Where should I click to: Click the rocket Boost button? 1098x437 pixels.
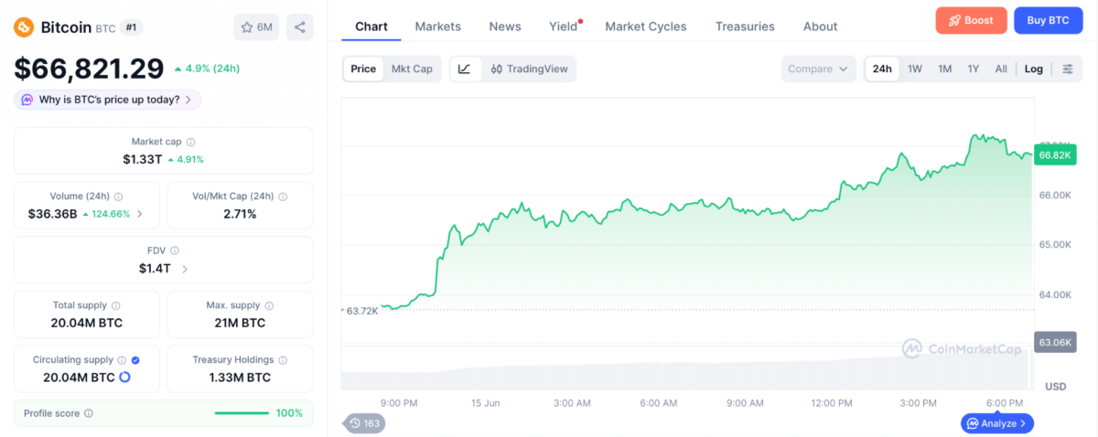971,20
